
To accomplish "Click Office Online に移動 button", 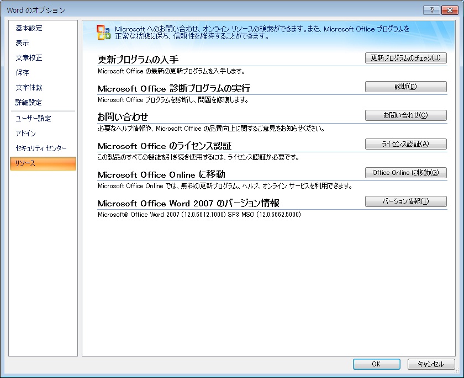I will (405, 173).
